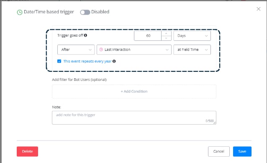Click the Save button
The image size is (267, 163).
pyautogui.click(x=242, y=151)
